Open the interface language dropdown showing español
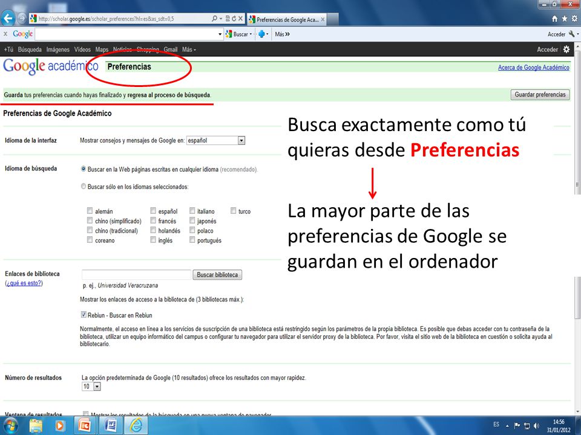The height and width of the screenshot is (435, 581). pyautogui.click(x=215, y=141)
